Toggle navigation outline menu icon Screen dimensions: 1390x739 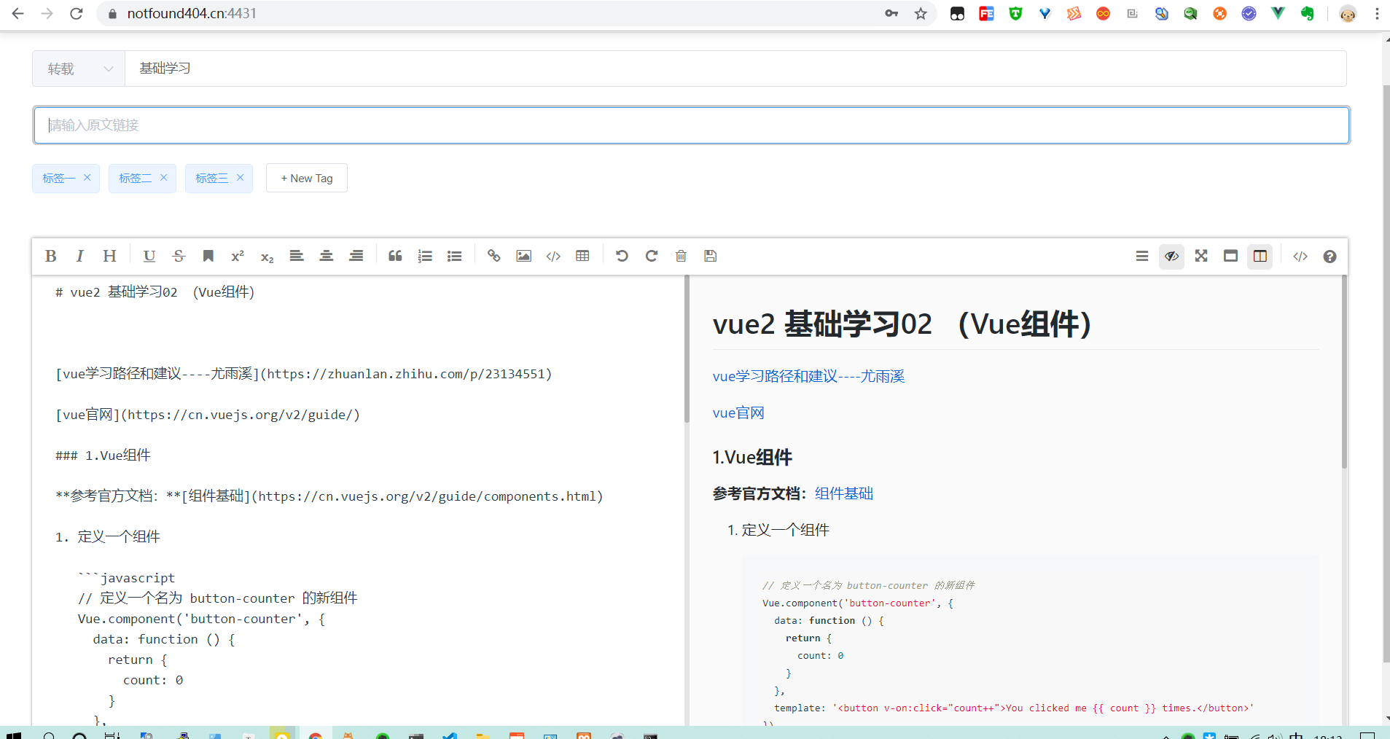tap(1142, 256)
